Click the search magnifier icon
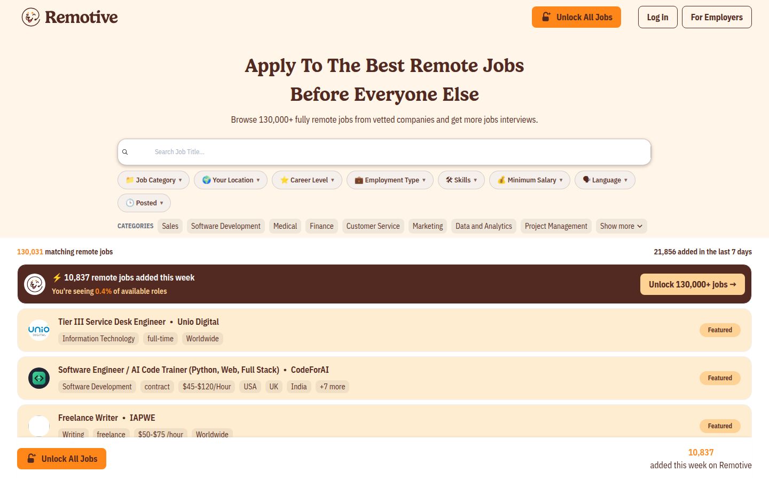Screen dimensions: 769x480 pyautogui.click(x=125, y=152)
